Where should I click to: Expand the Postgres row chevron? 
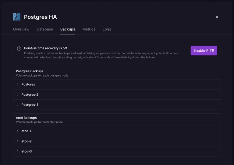[18, 84]
